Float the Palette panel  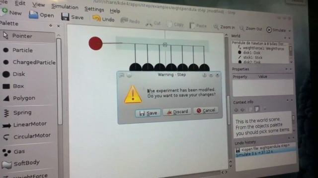coord(51,25)
